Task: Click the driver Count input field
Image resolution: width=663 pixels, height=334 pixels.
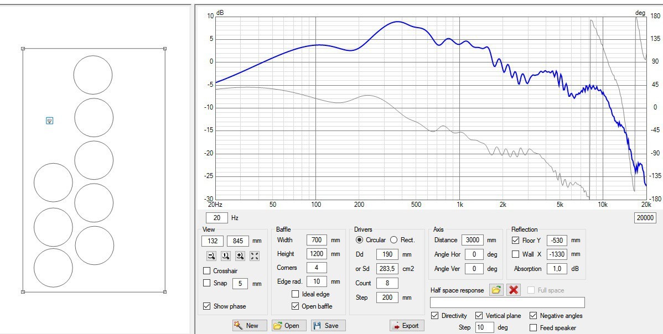Action: pos(387,283)
